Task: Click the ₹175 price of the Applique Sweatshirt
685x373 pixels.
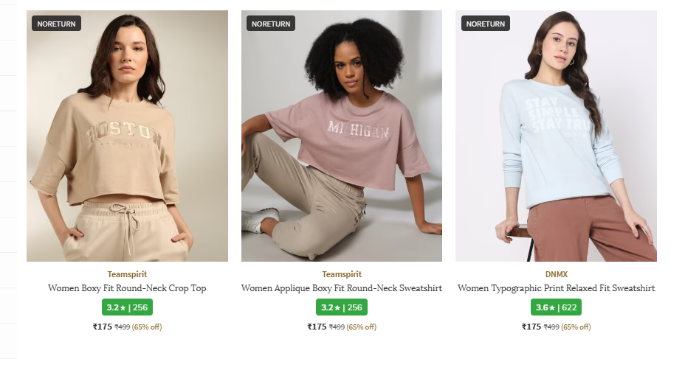Action: [x=317, y=327]
